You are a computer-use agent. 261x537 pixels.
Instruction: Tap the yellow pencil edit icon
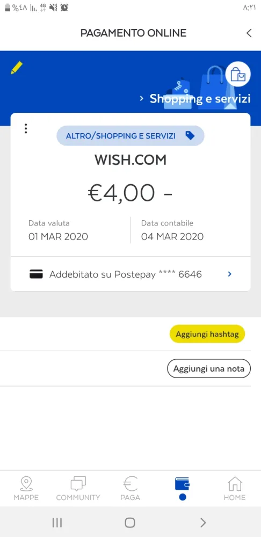[17, 68]
